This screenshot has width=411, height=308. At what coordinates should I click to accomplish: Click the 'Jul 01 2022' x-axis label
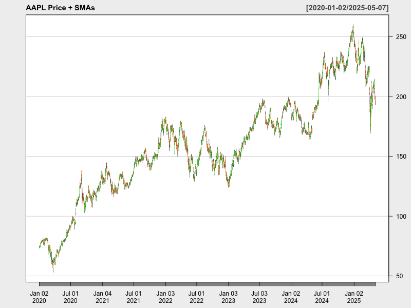196,297
